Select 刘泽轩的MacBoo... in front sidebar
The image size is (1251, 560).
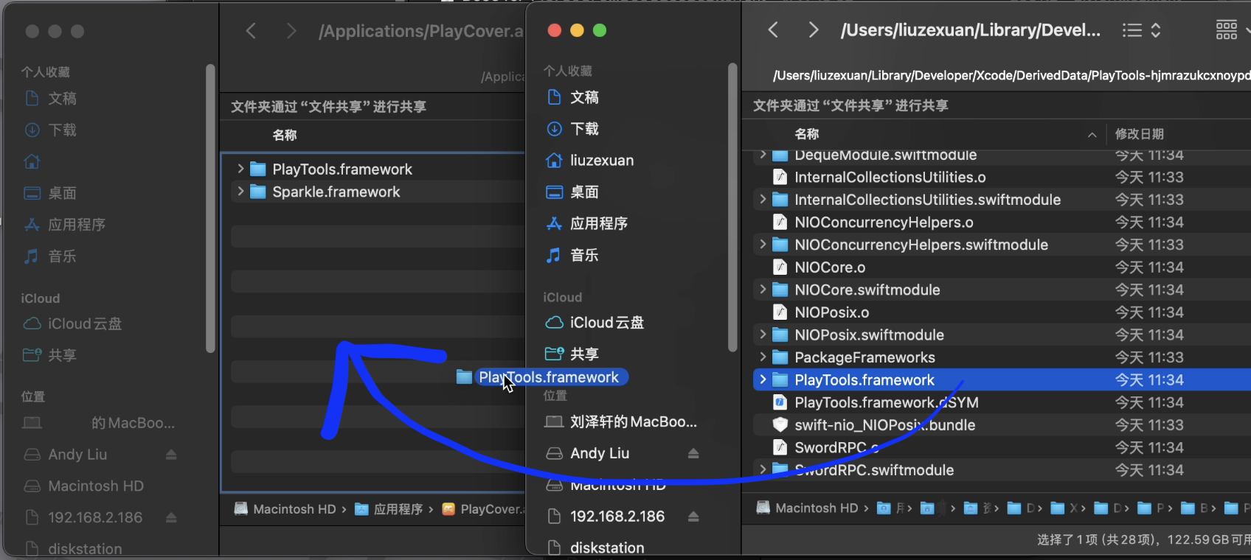coord(633,421)
